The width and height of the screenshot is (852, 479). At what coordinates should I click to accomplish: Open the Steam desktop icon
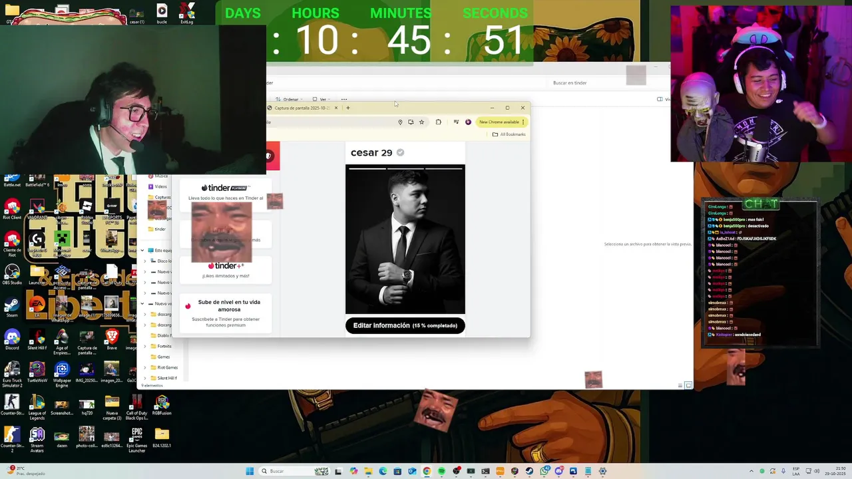[12, 307]
